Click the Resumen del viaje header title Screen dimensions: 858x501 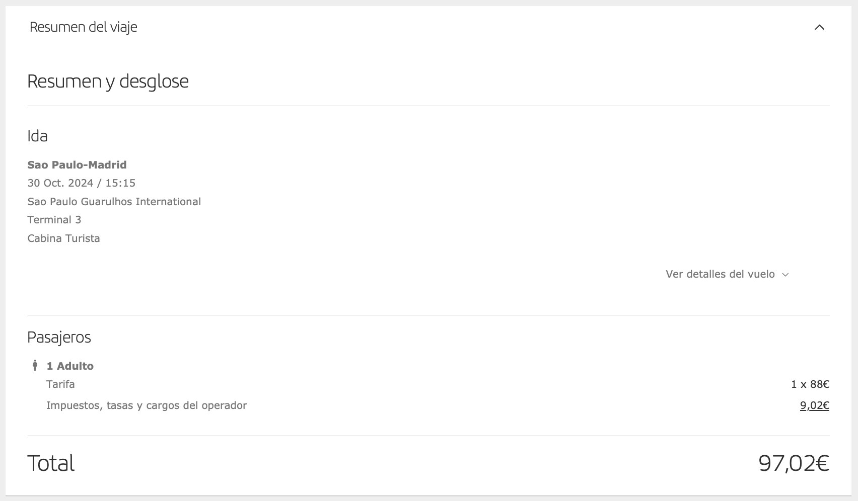coord(83,27)
